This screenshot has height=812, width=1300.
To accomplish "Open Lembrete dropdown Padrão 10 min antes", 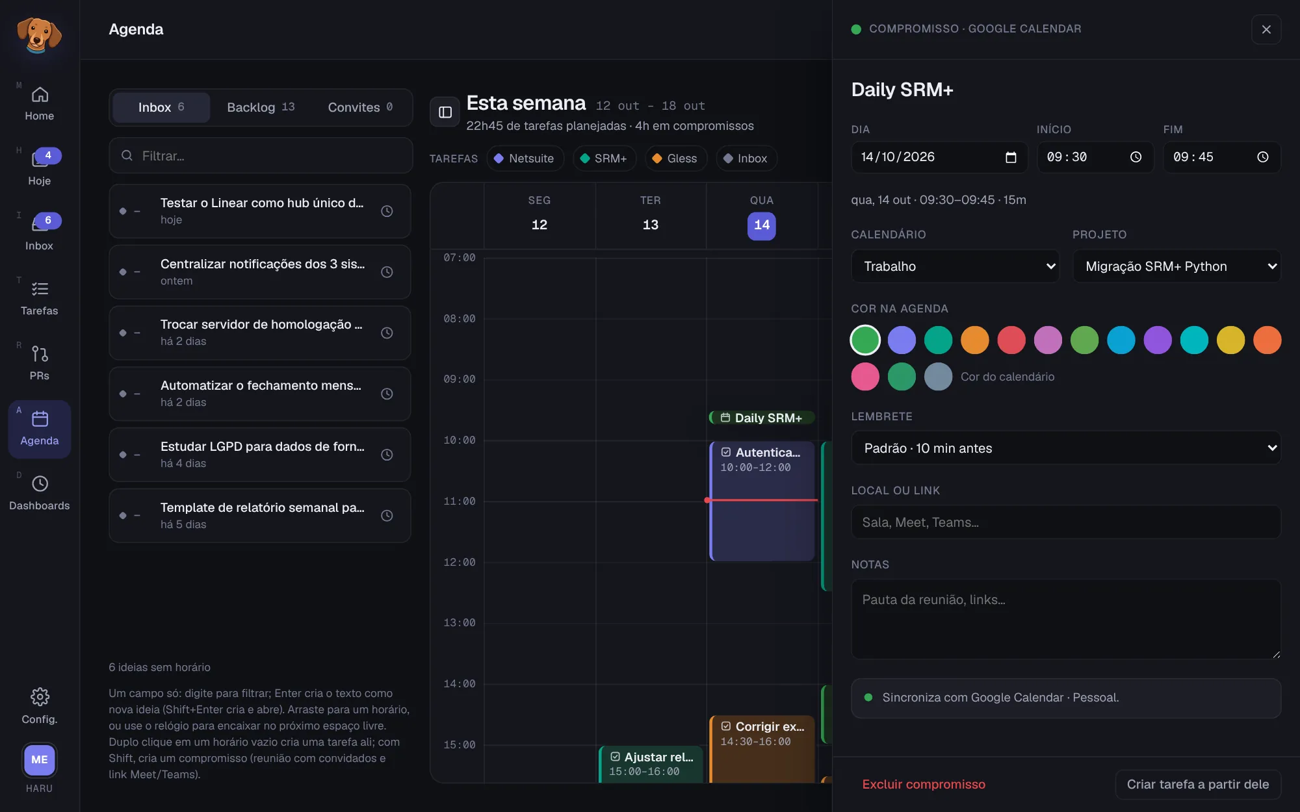I will (1066, 448).
